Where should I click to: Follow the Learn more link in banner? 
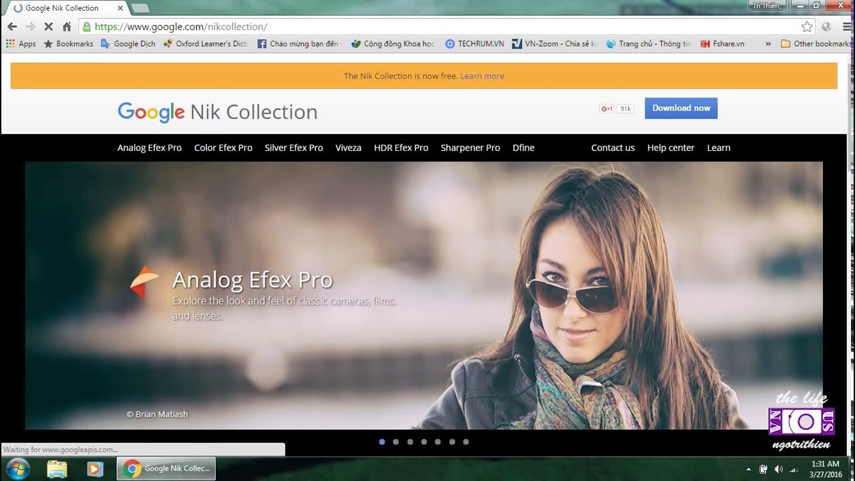(x=482, y=76)
